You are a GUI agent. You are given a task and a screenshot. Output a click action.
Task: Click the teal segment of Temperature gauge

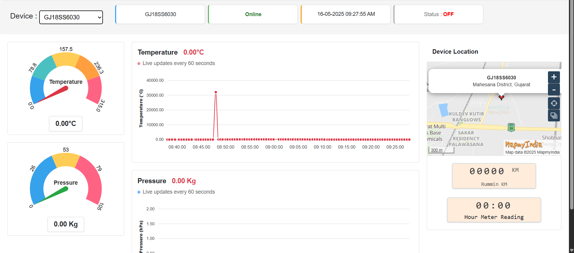pyautogui.click(x=44, y=67)
